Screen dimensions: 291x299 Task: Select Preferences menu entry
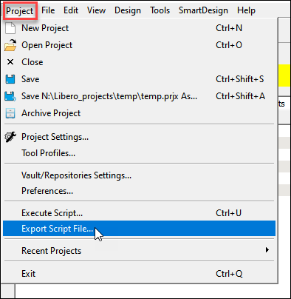(x=139, y=191)
